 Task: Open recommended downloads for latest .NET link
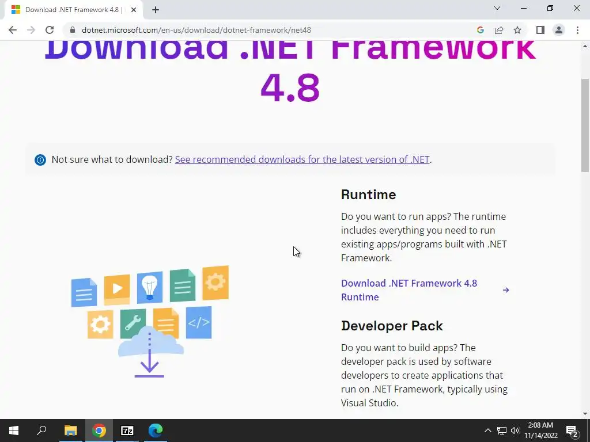(302, 159)
